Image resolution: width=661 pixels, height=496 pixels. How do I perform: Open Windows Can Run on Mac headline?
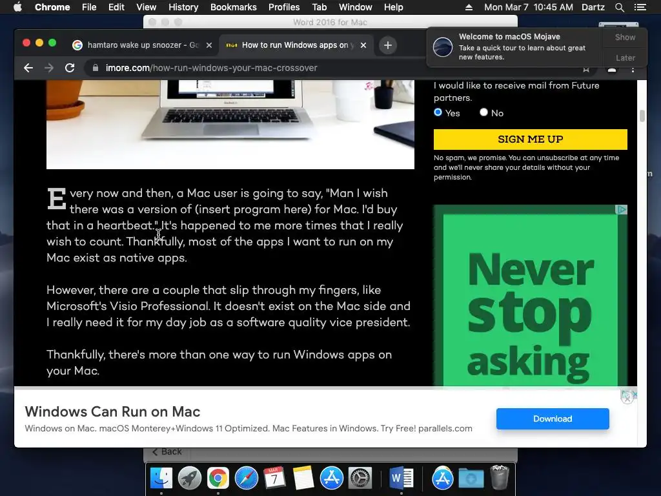(x=112, y=411)
